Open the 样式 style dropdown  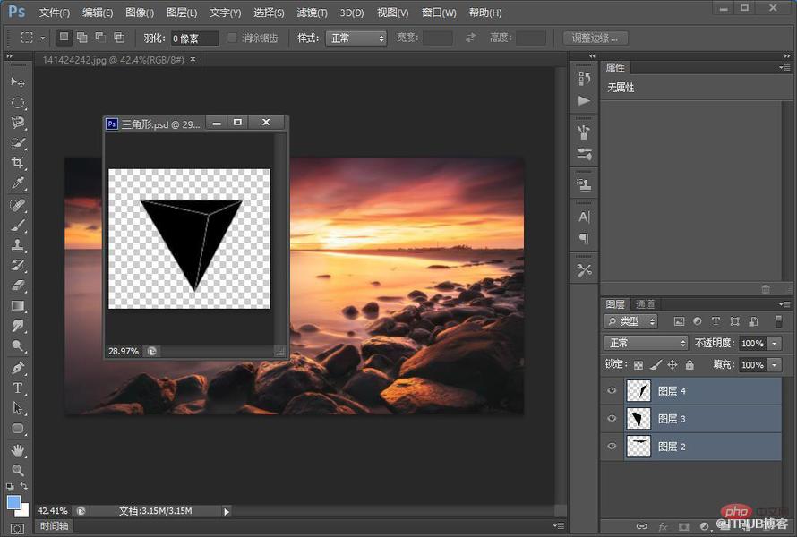(x=356, y=38)
